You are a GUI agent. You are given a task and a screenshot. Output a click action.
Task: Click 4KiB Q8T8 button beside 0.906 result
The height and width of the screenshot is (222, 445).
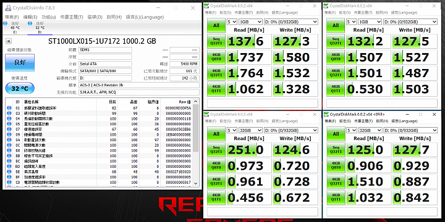pyautogui.click(x=336, y=166)
